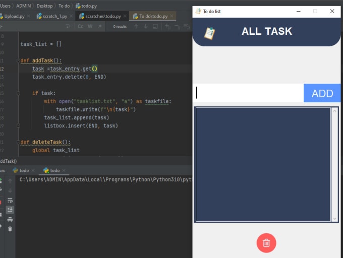
Task: Click the print icon in Run panel
Action: [10, 220]
